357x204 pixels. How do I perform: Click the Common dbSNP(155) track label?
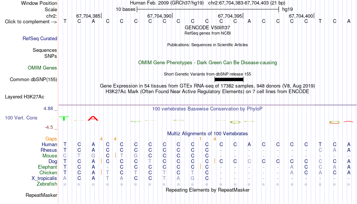[33, 80]
